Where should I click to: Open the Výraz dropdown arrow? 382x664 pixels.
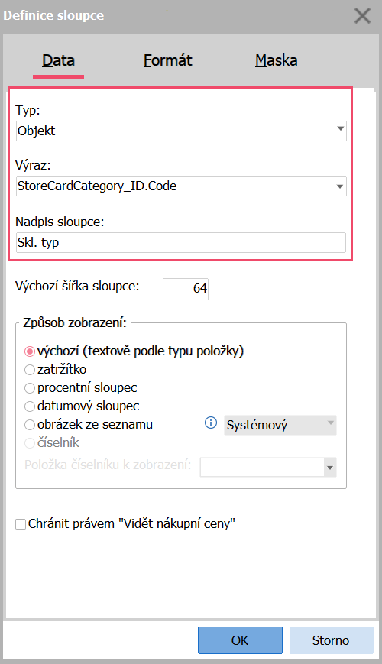click(x=340, y=186)
